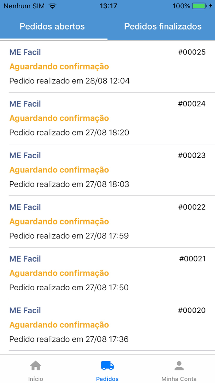Open the oldest visible order #00020
Screen dimensions: 215x383
[107, 325]
